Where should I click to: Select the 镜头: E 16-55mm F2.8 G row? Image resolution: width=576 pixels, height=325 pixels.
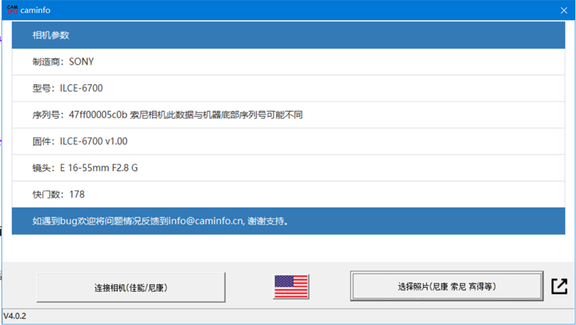289,168
